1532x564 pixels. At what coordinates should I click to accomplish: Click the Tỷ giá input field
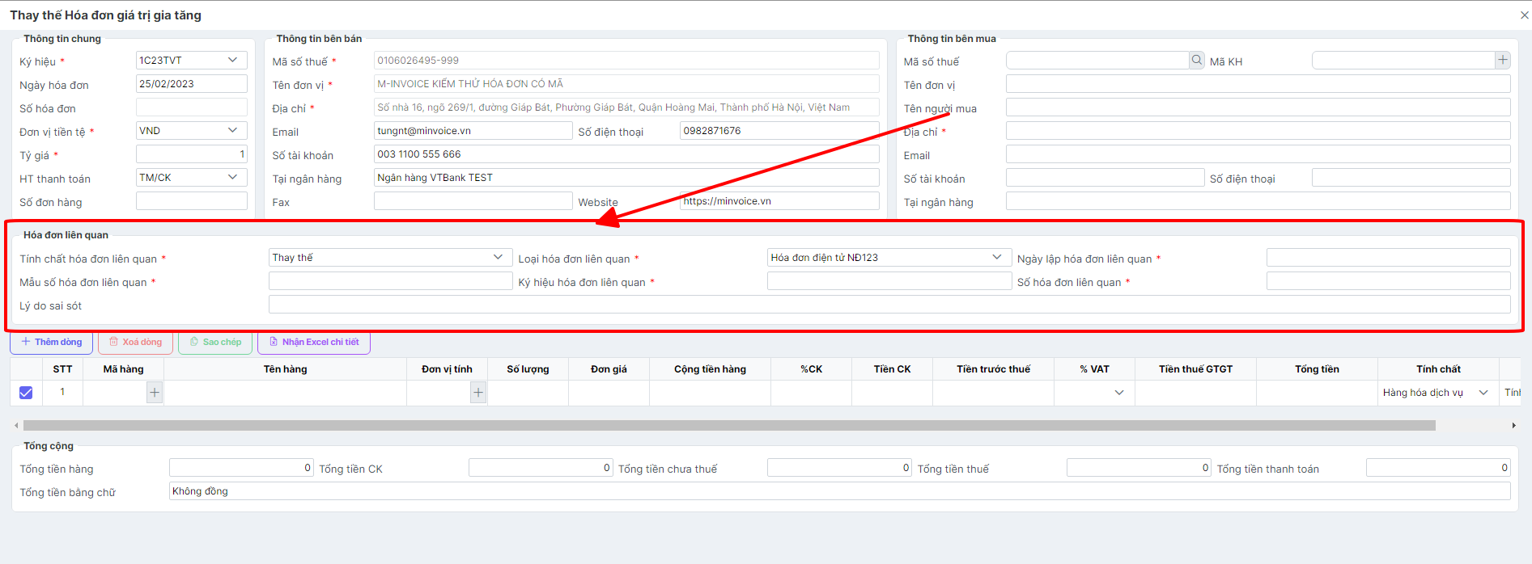click(x=192, y=154)
